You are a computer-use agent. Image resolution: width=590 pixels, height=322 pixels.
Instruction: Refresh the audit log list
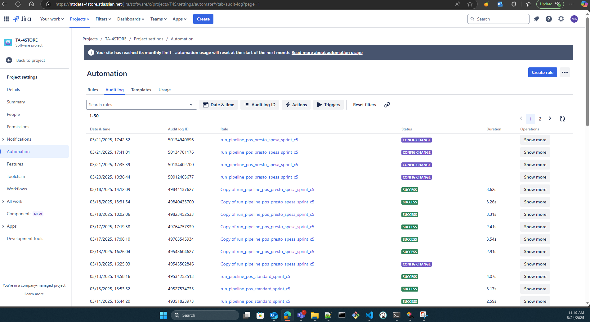(x=562, y=119)
